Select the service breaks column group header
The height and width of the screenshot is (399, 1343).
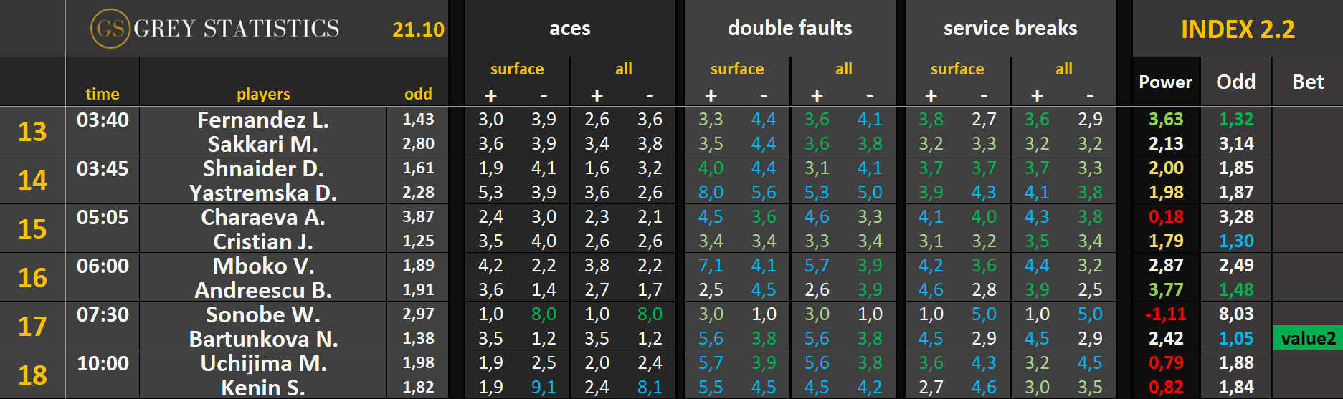(1010, 29)
